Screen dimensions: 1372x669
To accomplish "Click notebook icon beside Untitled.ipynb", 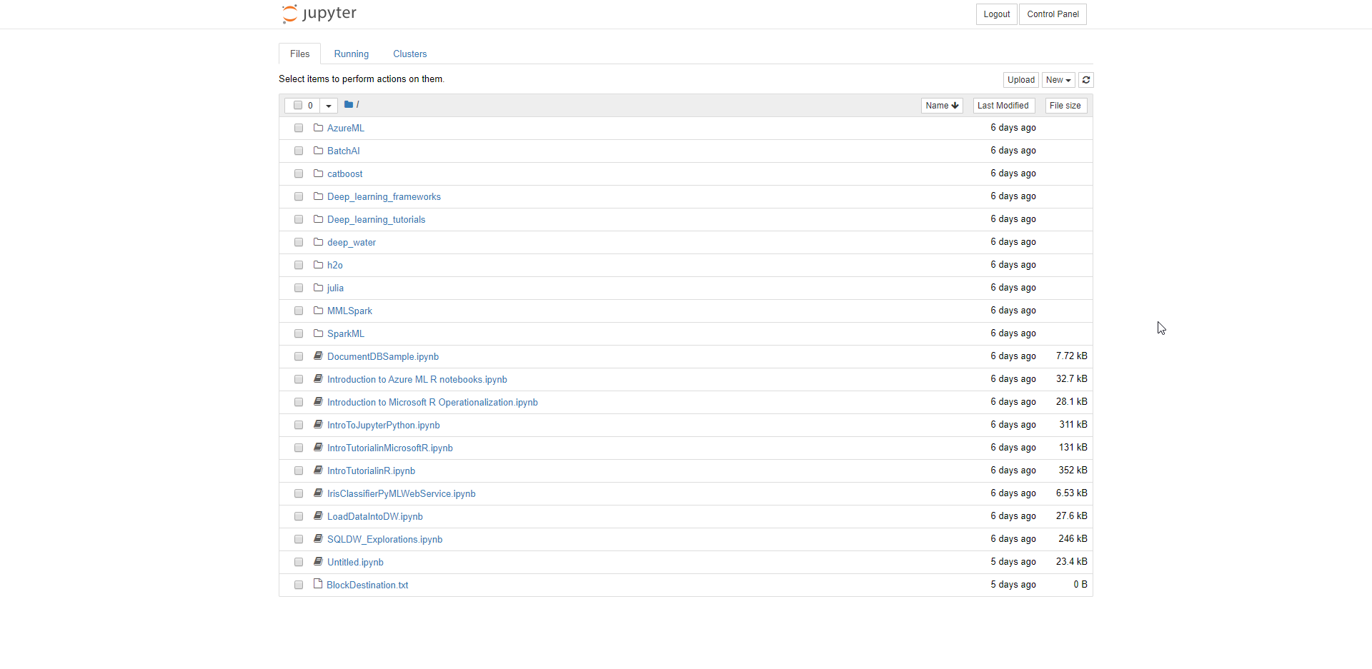I will 318,562.
